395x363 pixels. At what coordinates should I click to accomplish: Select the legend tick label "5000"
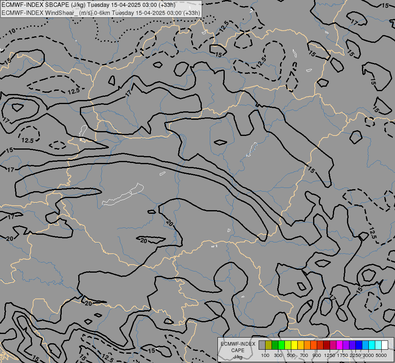[381, 355]
